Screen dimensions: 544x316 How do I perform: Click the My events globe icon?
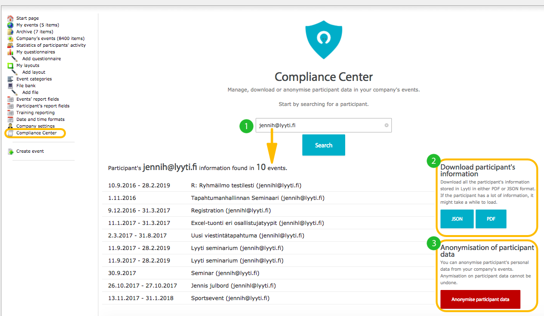11,25
